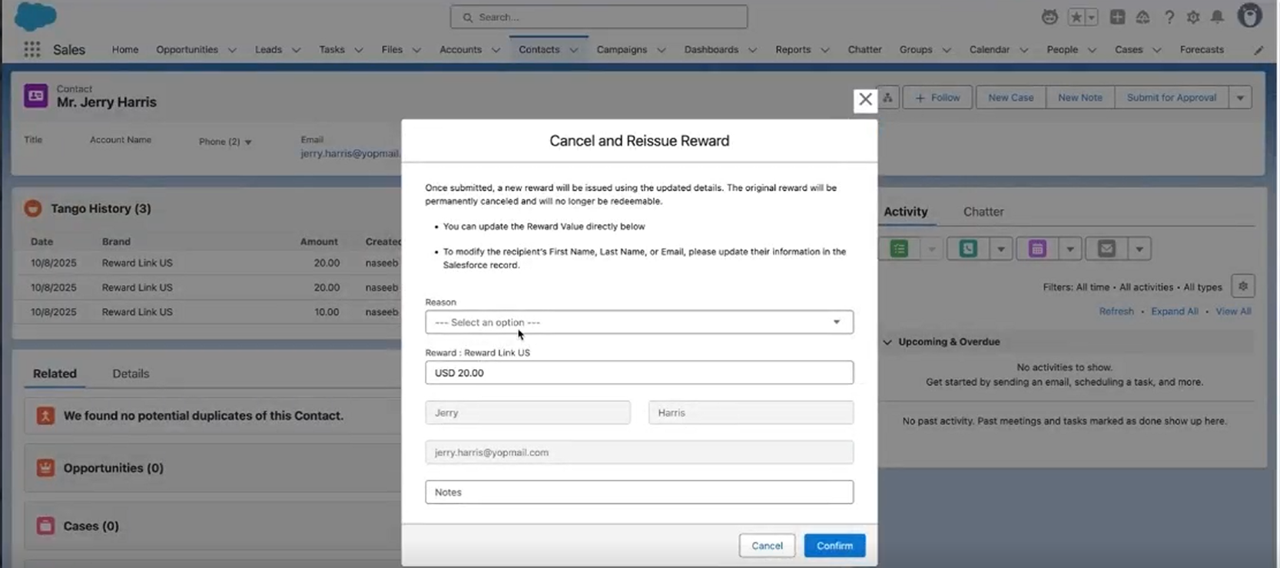This screenshot has width=1280, height=568.
Task: Open more record actions dropdown beside Submit for Approval
Action: coord(1240,97)
